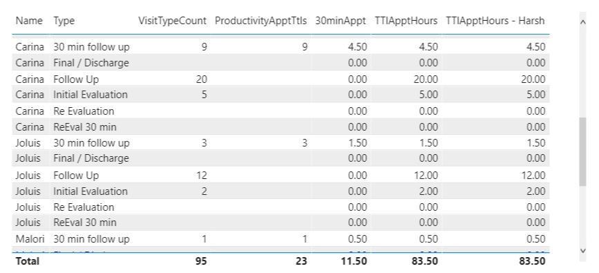599x273 pixels.
Task: Select the total VisitTypeCount value 95
Action: (x=201, y=261)
